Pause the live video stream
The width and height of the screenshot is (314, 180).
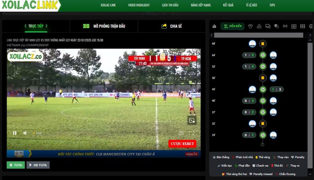click(15, 133)
